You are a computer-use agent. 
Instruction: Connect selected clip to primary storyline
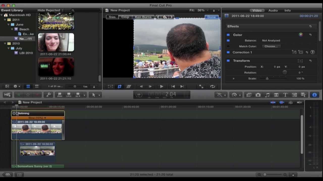(60, 95)
